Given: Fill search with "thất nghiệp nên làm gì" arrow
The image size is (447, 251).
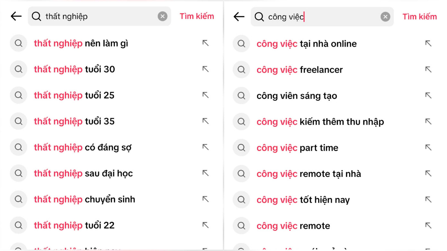Looking at the screenshot, I should pyautogui.click(x=205, y=43).
